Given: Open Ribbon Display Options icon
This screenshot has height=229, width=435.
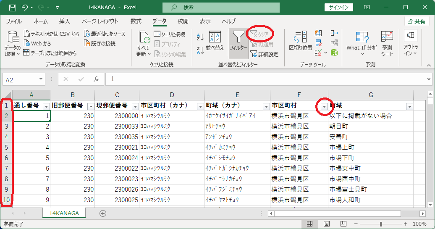Looking at the screenshot, I should (x=367, y=8).
